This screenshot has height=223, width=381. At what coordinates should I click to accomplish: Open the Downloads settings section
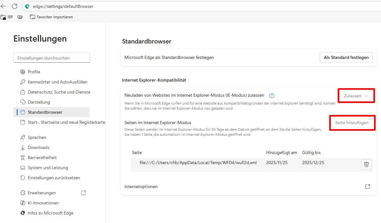[x=39, y=147]
